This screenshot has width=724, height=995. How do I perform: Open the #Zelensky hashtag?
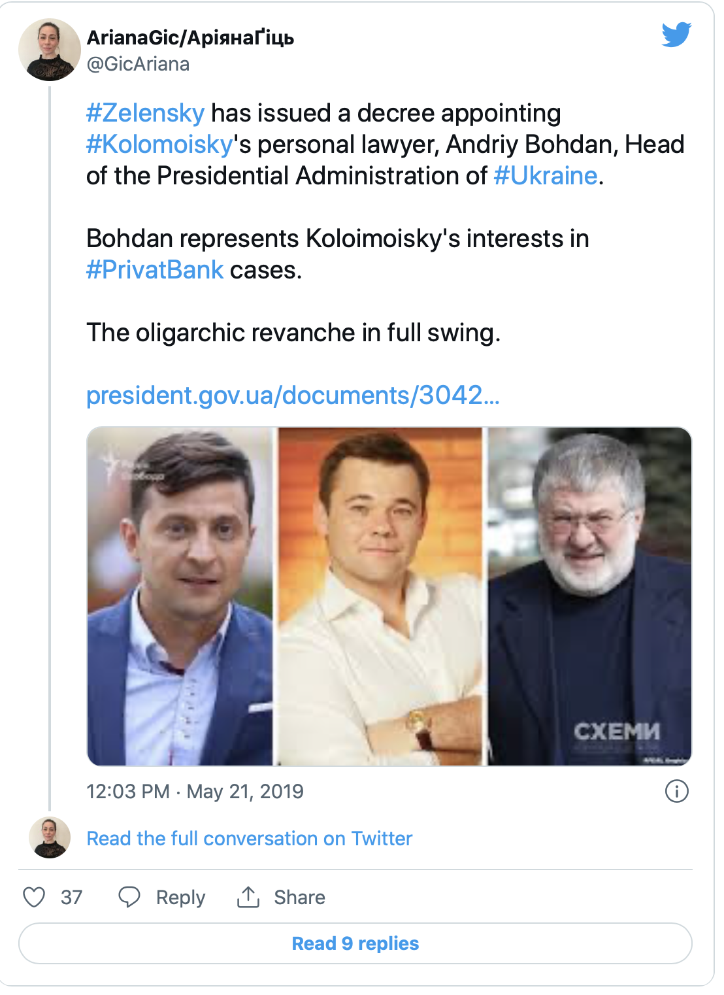pyautogui.click(x=145, y=113)
